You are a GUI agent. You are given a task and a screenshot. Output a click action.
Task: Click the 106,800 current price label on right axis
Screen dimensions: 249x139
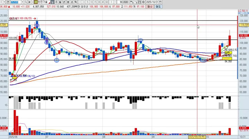click(244, 35)
